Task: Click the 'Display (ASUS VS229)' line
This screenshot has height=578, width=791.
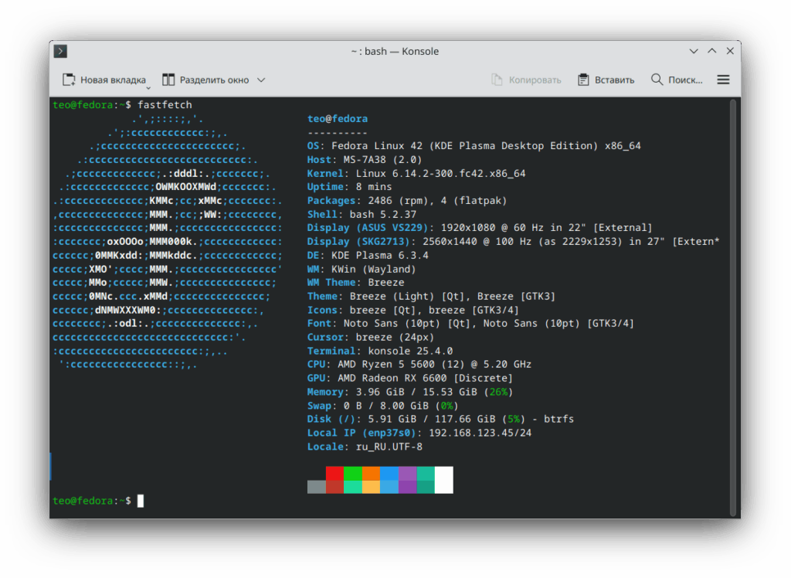Action: (480, 228)
